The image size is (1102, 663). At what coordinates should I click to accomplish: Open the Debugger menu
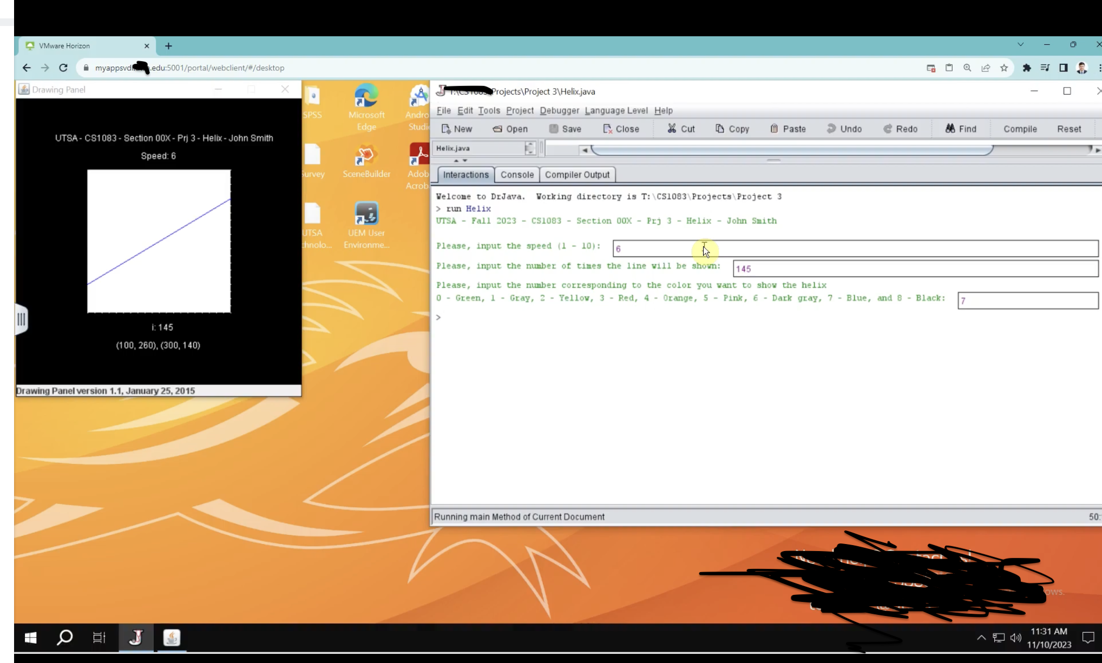[559, 110]
